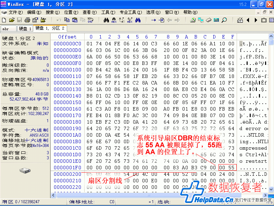Click the horizontal scrollbar thumb
274x206 pixels.
click(149, 195)
